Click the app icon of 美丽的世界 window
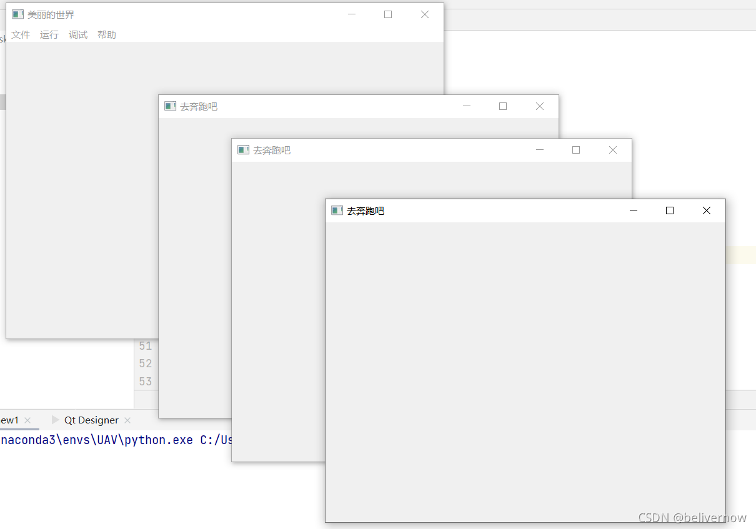Screen dimensions: 756x529 [17, 14]
